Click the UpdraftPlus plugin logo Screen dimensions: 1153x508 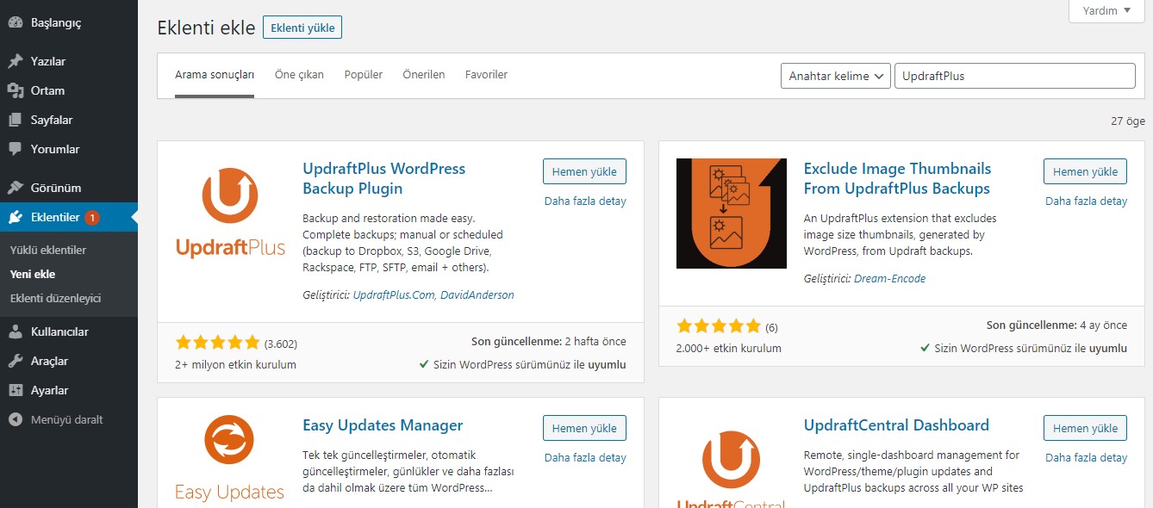coord(230,214)
